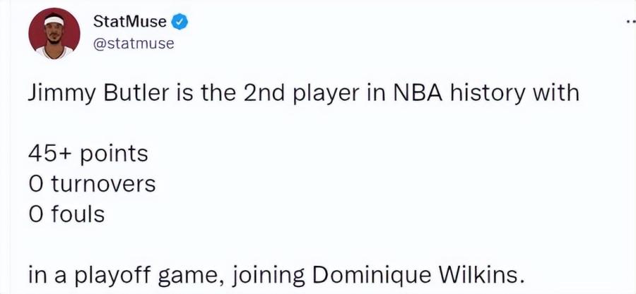Open the @statmuse handle link
The image size is (636, 294).
(133, 44)
